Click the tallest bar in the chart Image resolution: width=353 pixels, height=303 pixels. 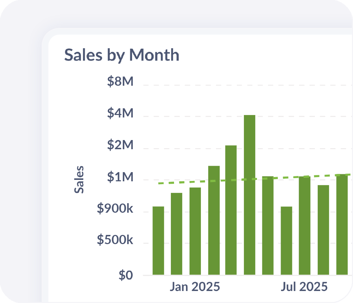[x=249, y=195]
